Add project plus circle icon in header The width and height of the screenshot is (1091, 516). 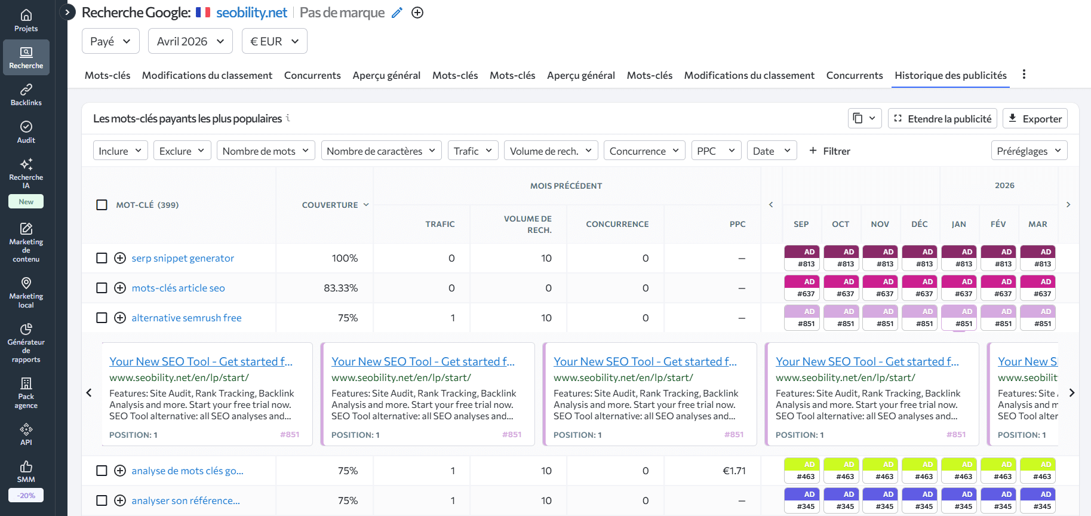coord(417,13)
